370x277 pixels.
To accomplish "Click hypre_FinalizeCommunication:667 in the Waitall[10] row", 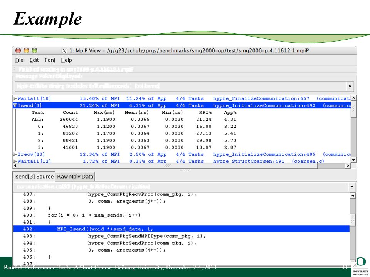I will tap(261, 98).
